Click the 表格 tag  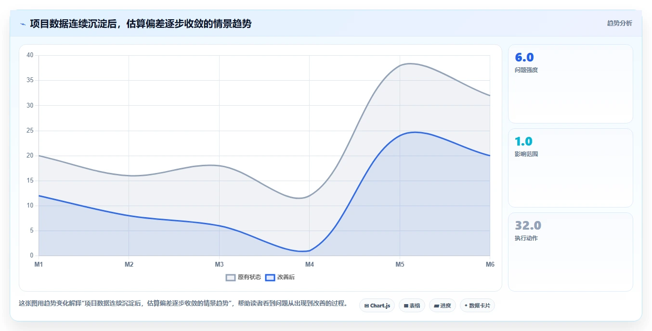(x=412, y=306)
